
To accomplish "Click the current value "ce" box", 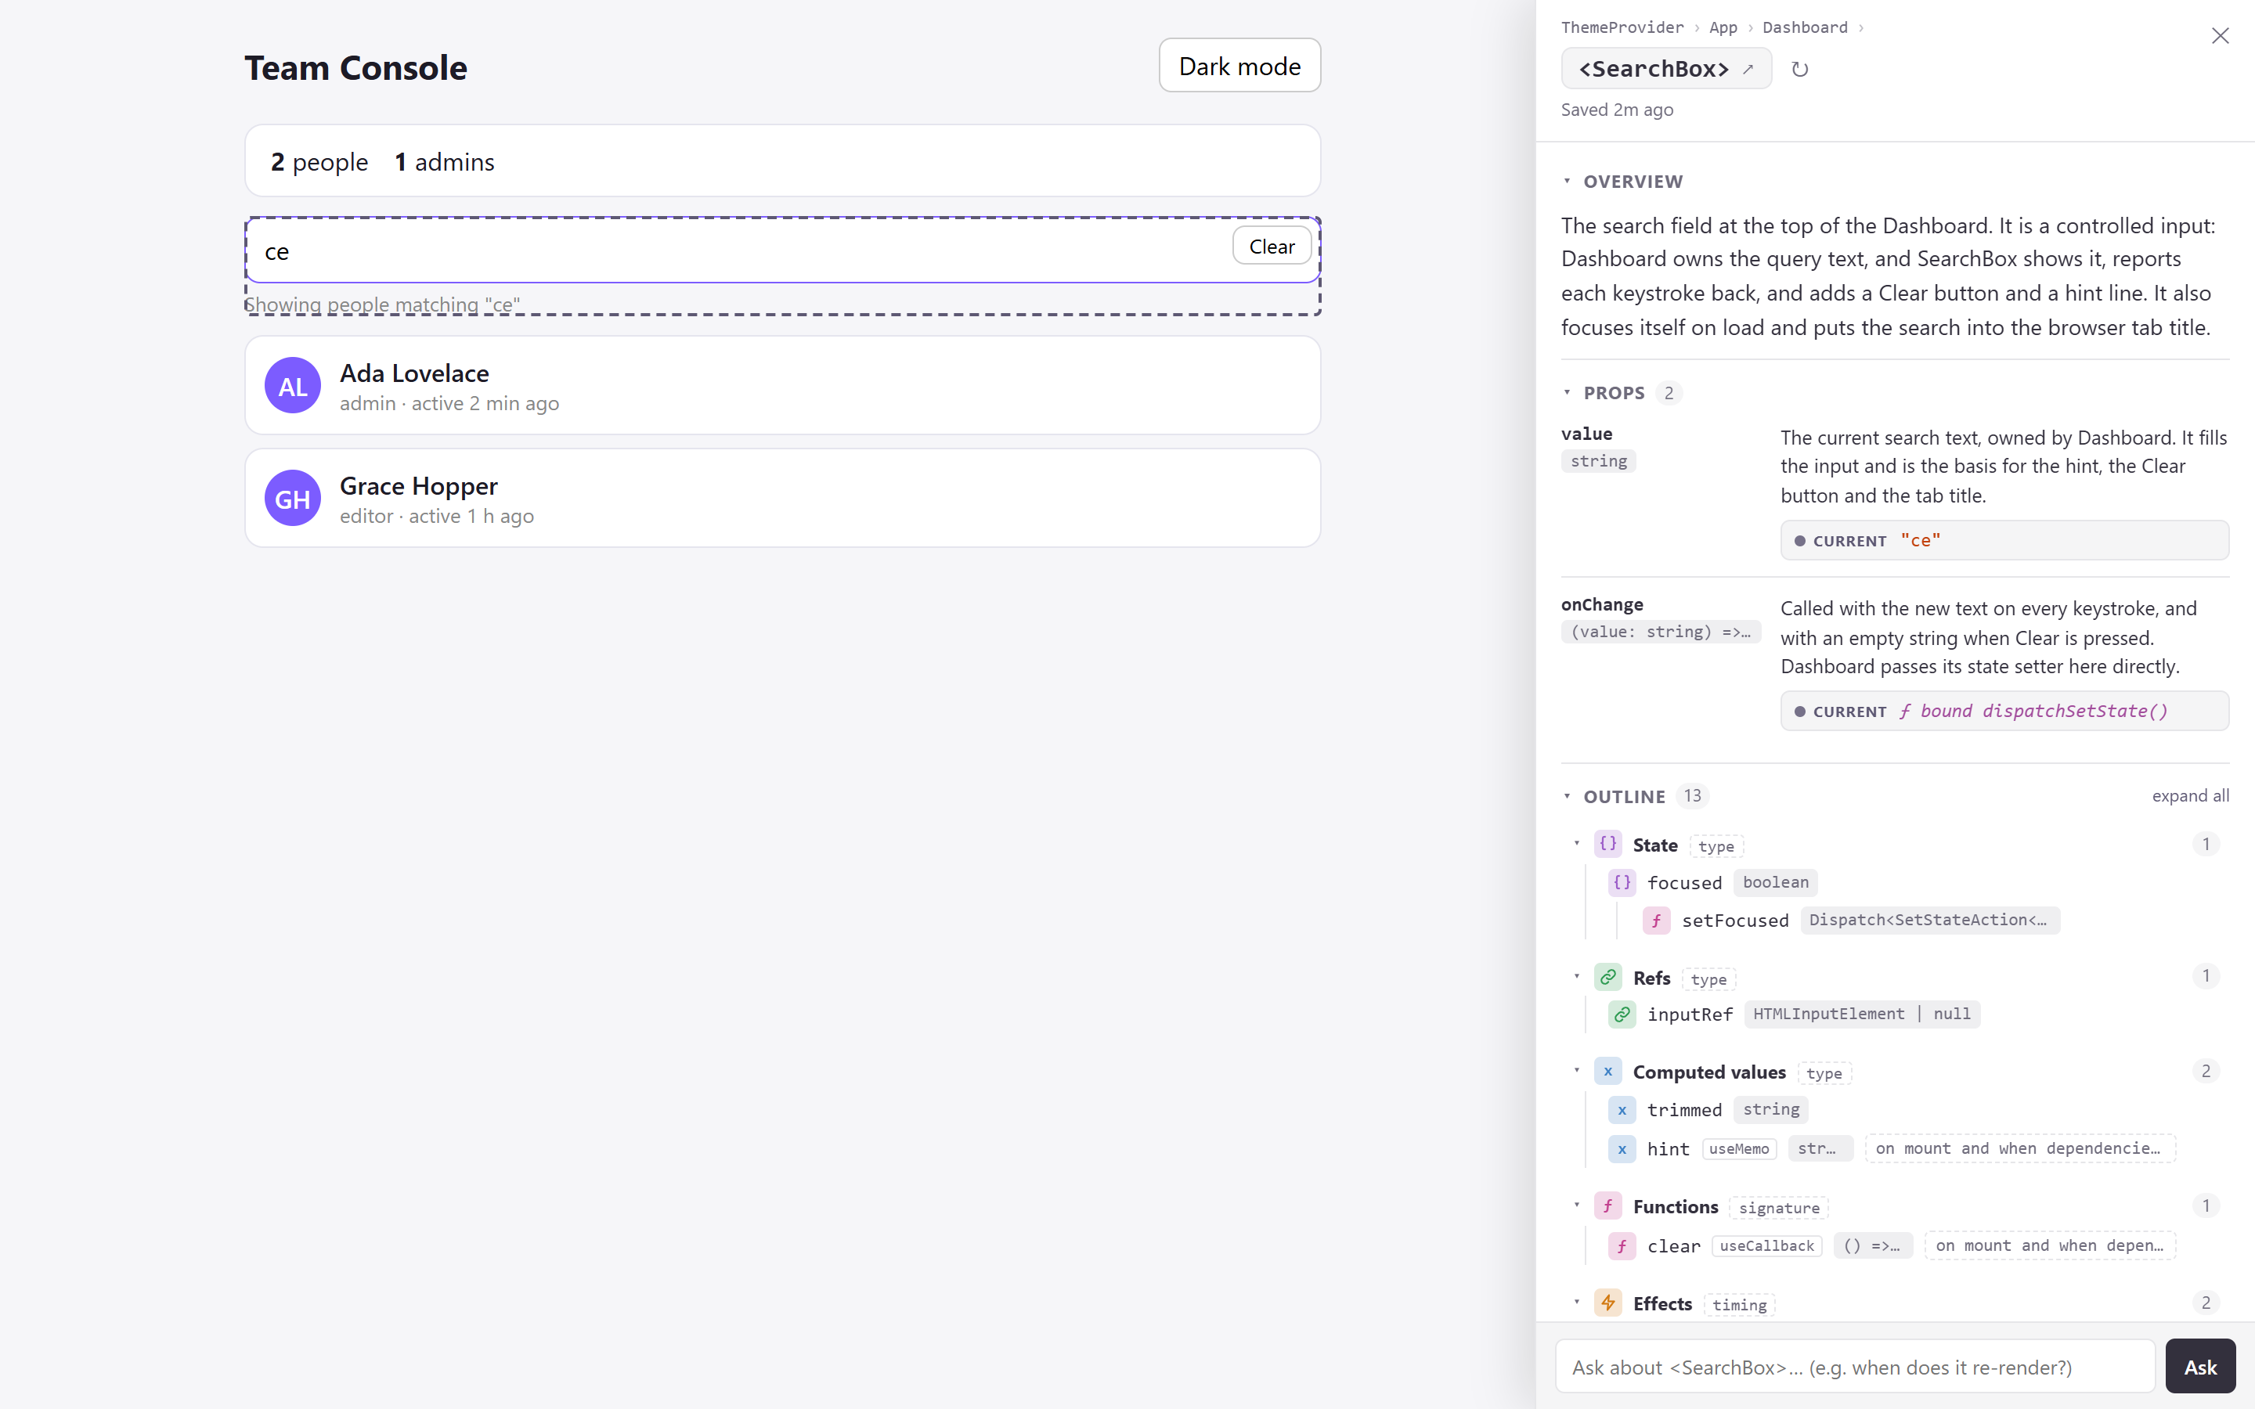I will pyautogui.click(x=2004, y=540).
